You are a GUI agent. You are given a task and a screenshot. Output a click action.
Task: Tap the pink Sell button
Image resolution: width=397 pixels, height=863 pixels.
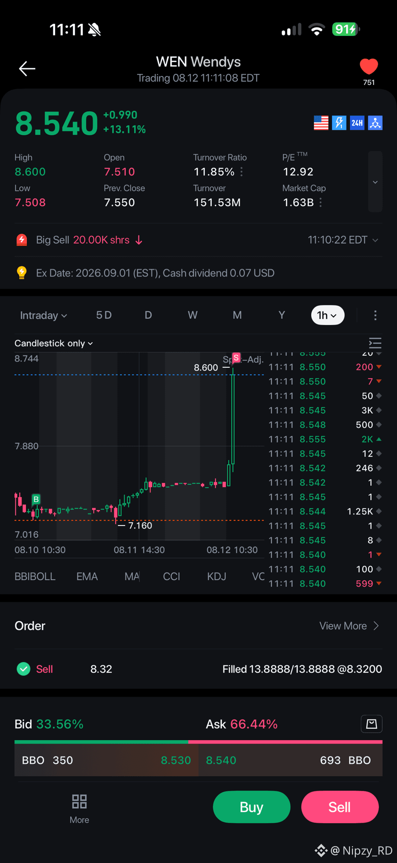pos(339,807)
